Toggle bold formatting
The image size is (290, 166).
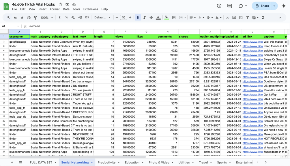pyautogui.click(x=138, y=18)
